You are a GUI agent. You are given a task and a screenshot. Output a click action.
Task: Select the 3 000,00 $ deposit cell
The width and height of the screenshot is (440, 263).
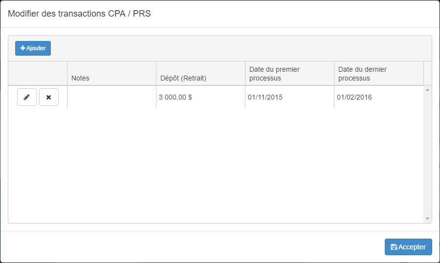(x=176, y=97)
